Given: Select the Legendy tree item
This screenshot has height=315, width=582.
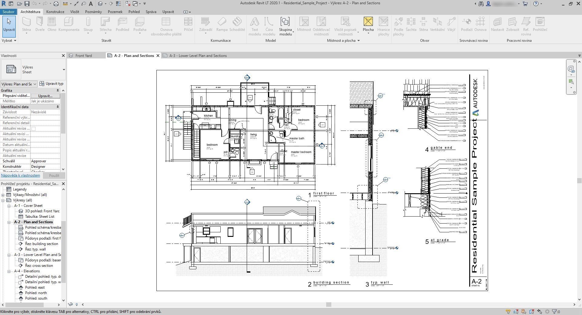Looking at the screenshot, I should click(20, 189).
